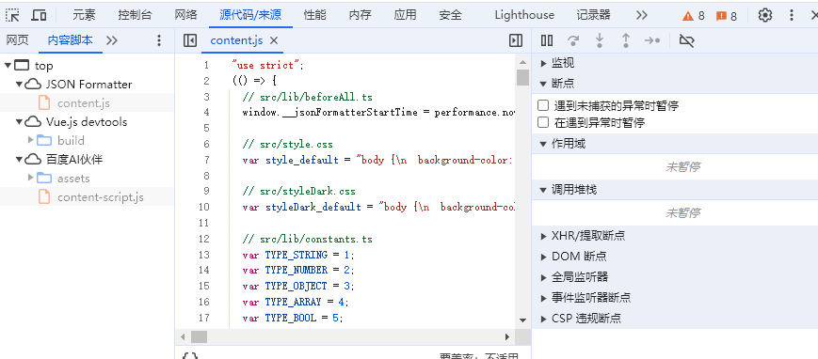Image resolution: width=818 pixels, height=359 pixels.
Task: Click line number 7 in the gutter
Action: pos(206,160)
